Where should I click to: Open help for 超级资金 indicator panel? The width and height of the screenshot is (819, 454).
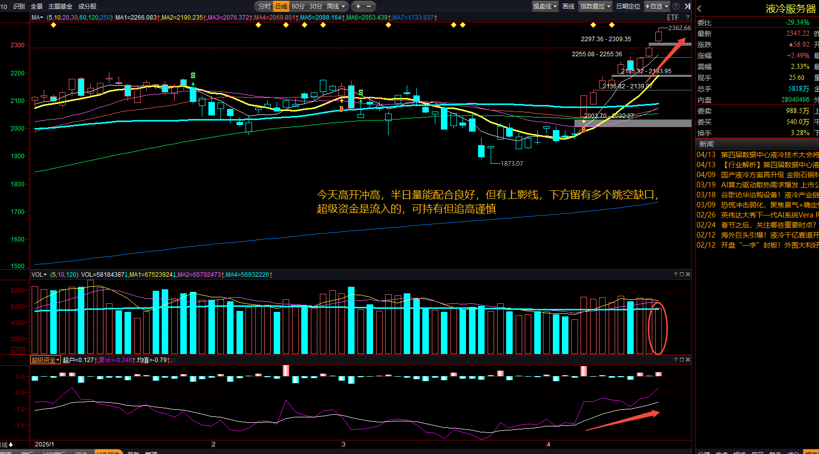(x=676, y=360)
